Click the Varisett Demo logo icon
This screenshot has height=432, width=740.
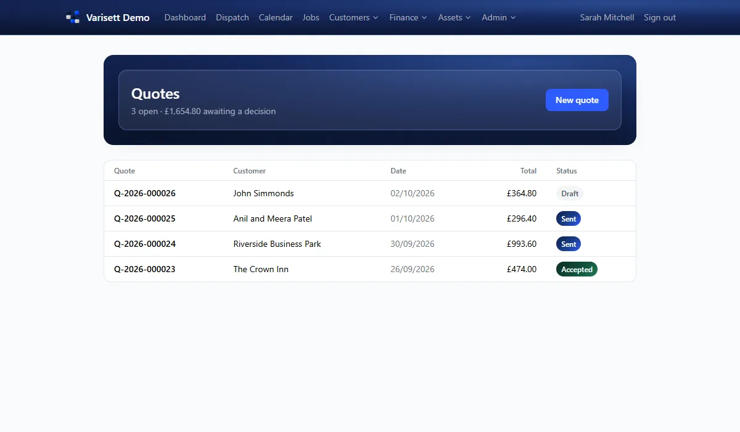pos(73,17)
